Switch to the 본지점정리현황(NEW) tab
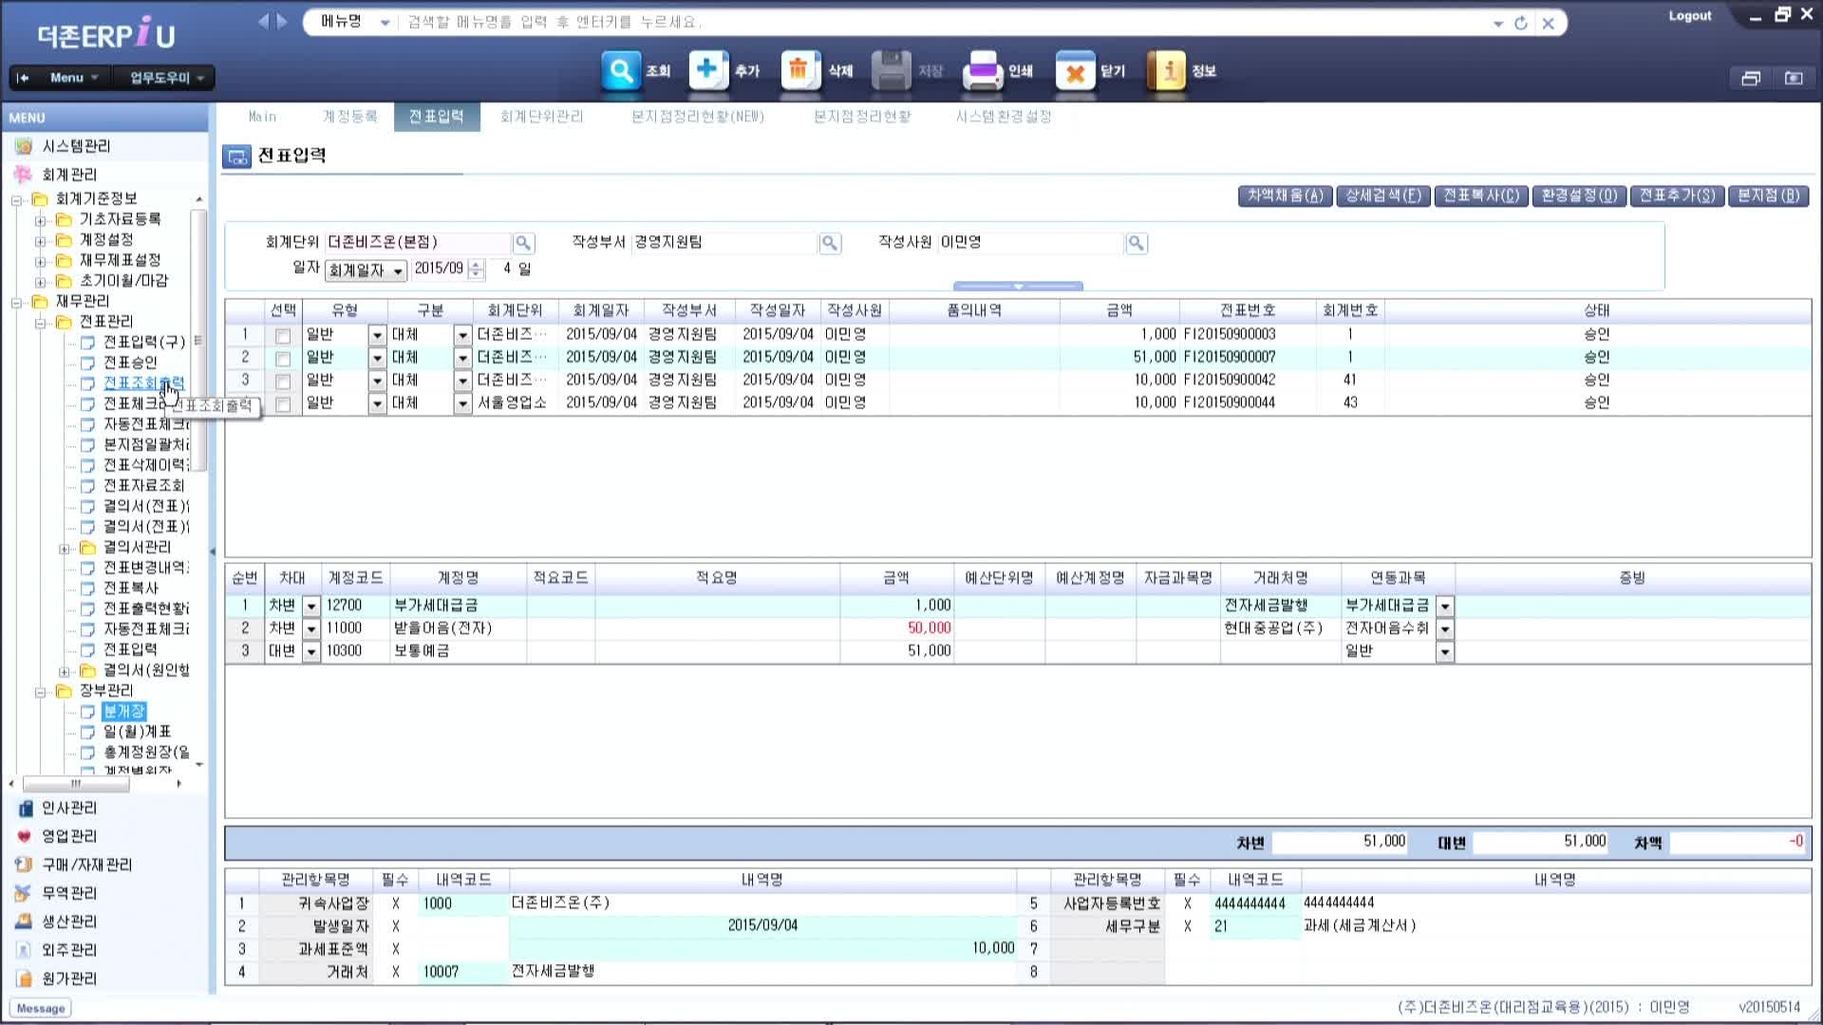 698,117
